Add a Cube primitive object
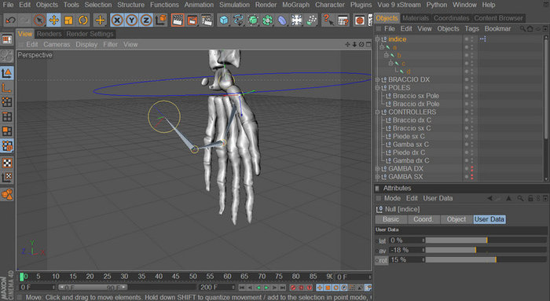Viewport: 550px width, 301px height. [x=223, y=20]
